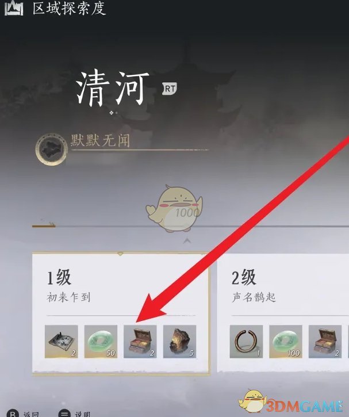Switch region with the RT button badge
Image resolution: width=349 pixels, height=417 pixels.
point(170,89)
